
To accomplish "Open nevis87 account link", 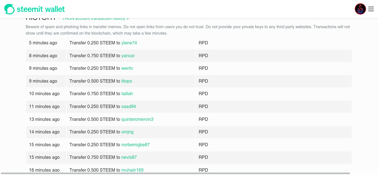I will [x=129, y=157].
